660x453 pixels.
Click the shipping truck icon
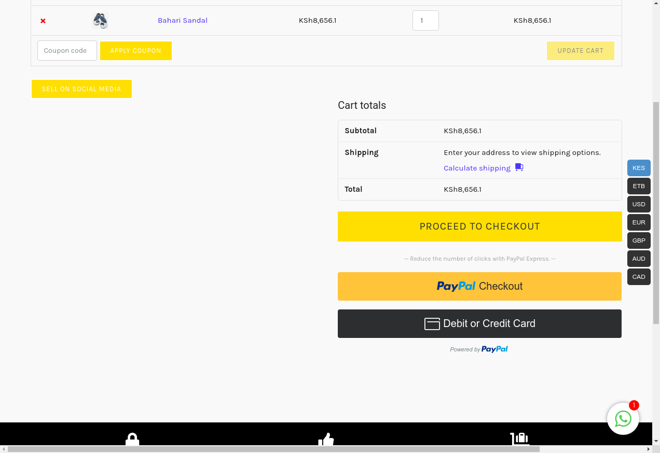[x=519, y=167]
